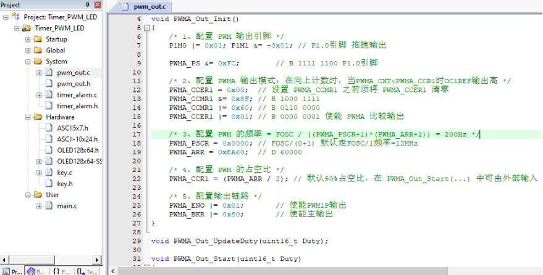Select the pwm_out.h tree label
Viewport: 543px width, 275px height.
(x=74, y=84)
